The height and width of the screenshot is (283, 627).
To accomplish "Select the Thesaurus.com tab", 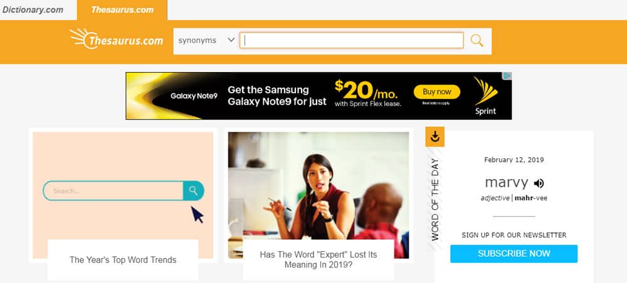I will point(122,9).
